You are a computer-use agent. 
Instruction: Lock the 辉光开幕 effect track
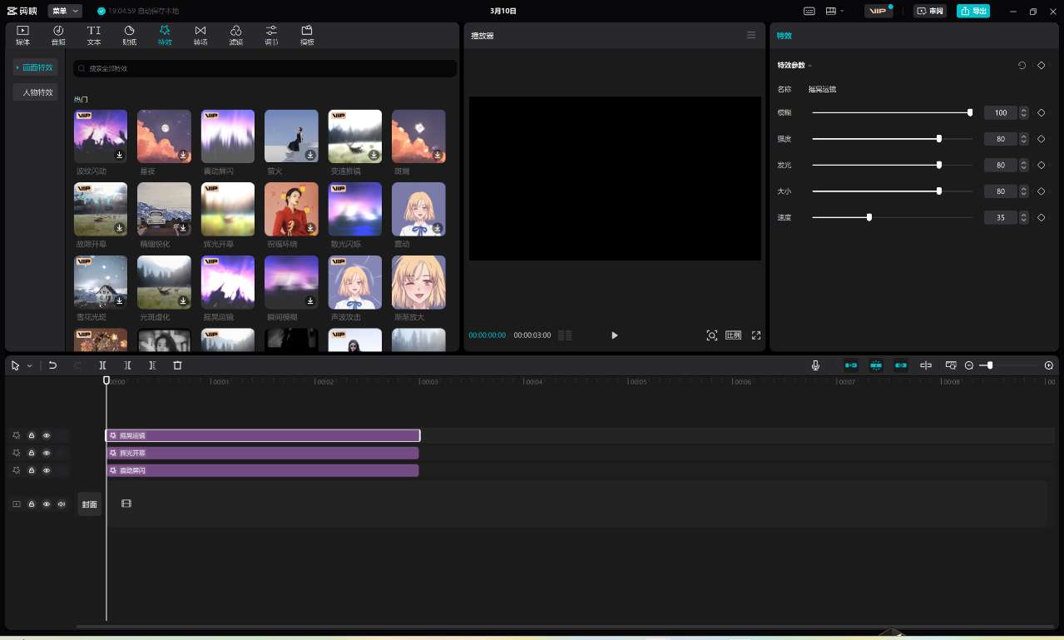point(31,453)
